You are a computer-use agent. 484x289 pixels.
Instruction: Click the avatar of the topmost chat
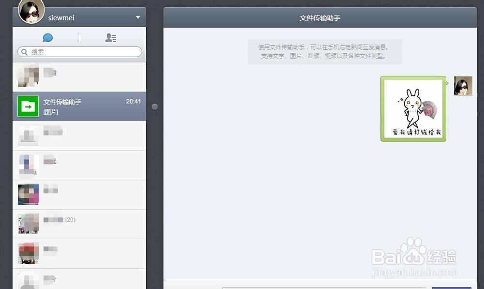28,76
